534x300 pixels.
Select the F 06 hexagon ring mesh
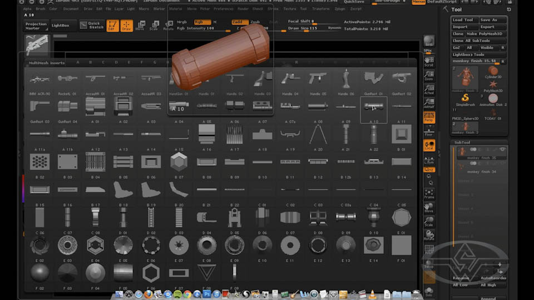coord(151,276)
